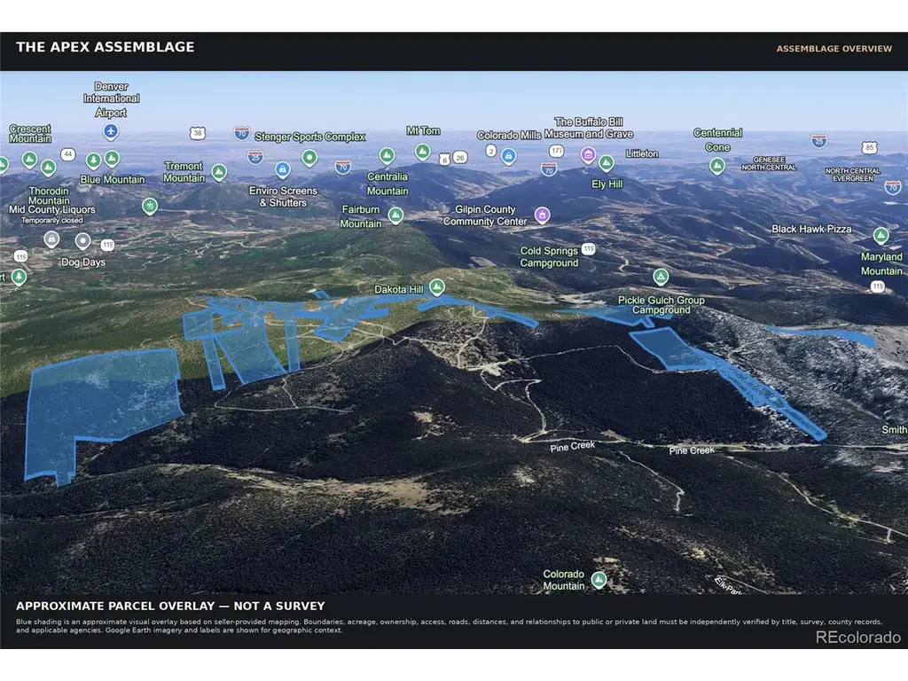This screenshot has width=908, height=681.
Task: Click the Enviro Screens & Shutters marker
Action: coord(283,169)
